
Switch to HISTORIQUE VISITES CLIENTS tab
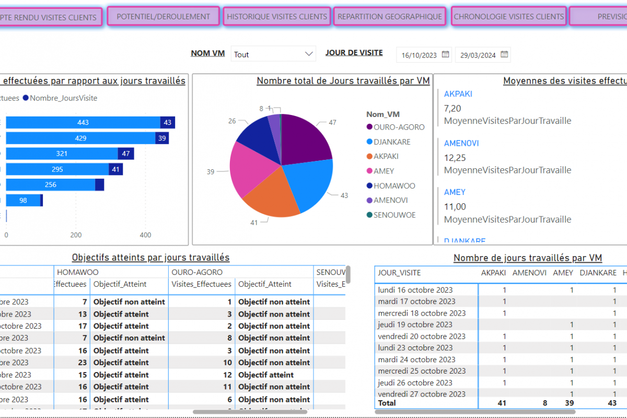coord(276,17)
